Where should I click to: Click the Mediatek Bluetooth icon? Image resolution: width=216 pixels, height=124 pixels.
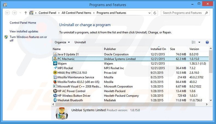tap(55, 100)
